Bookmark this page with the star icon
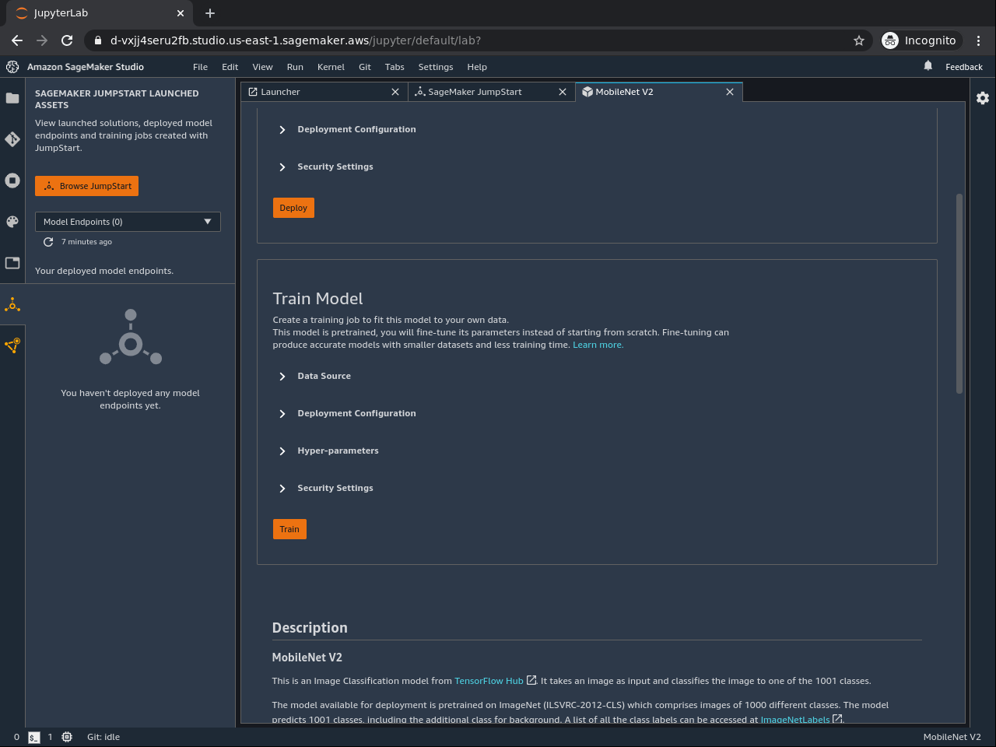The width and height of the screenshot is (996, 747). (x=859, y=40)
